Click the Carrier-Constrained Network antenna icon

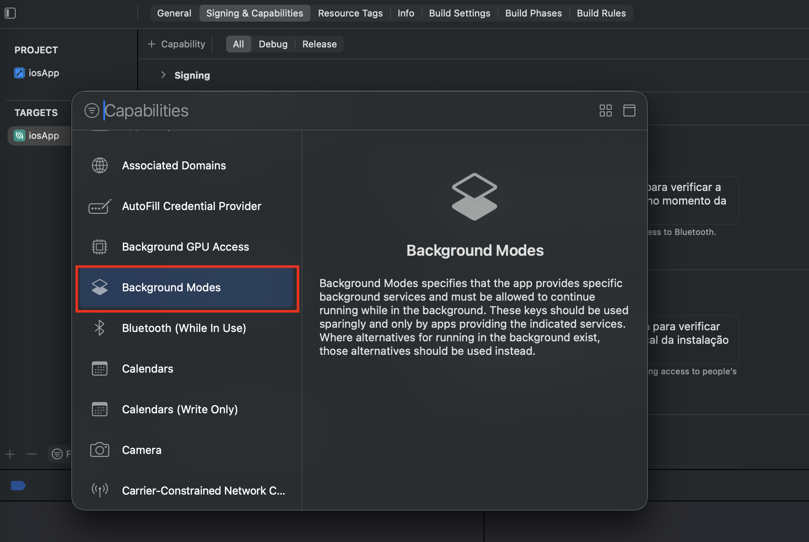tap(100, 490)
